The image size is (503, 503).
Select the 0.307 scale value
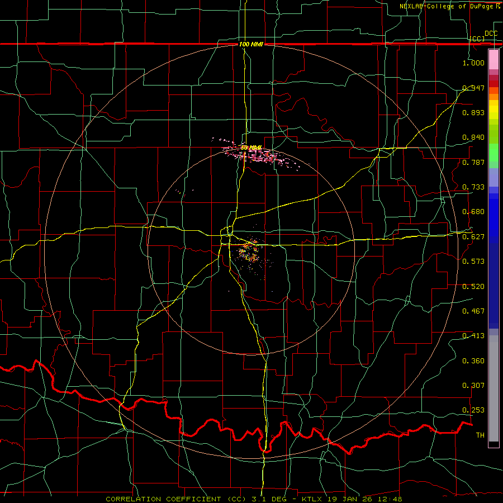(x=473, y=386)
